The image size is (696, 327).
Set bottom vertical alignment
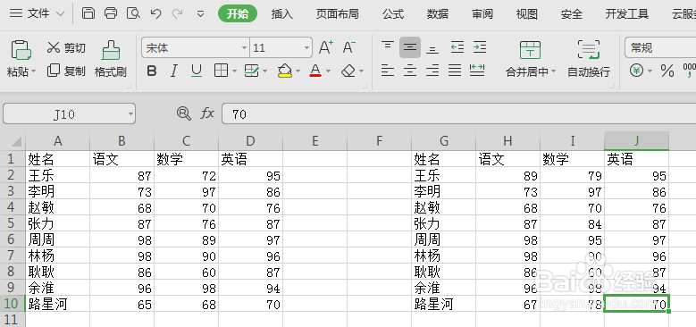coord(432,49)
